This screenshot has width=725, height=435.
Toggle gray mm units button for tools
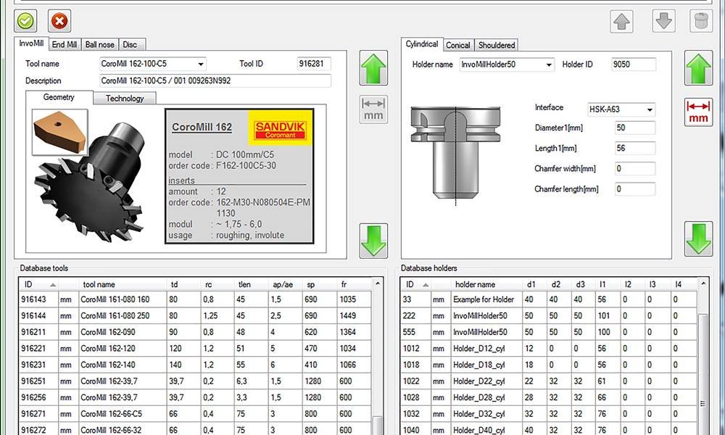click(x=373, y=109)
